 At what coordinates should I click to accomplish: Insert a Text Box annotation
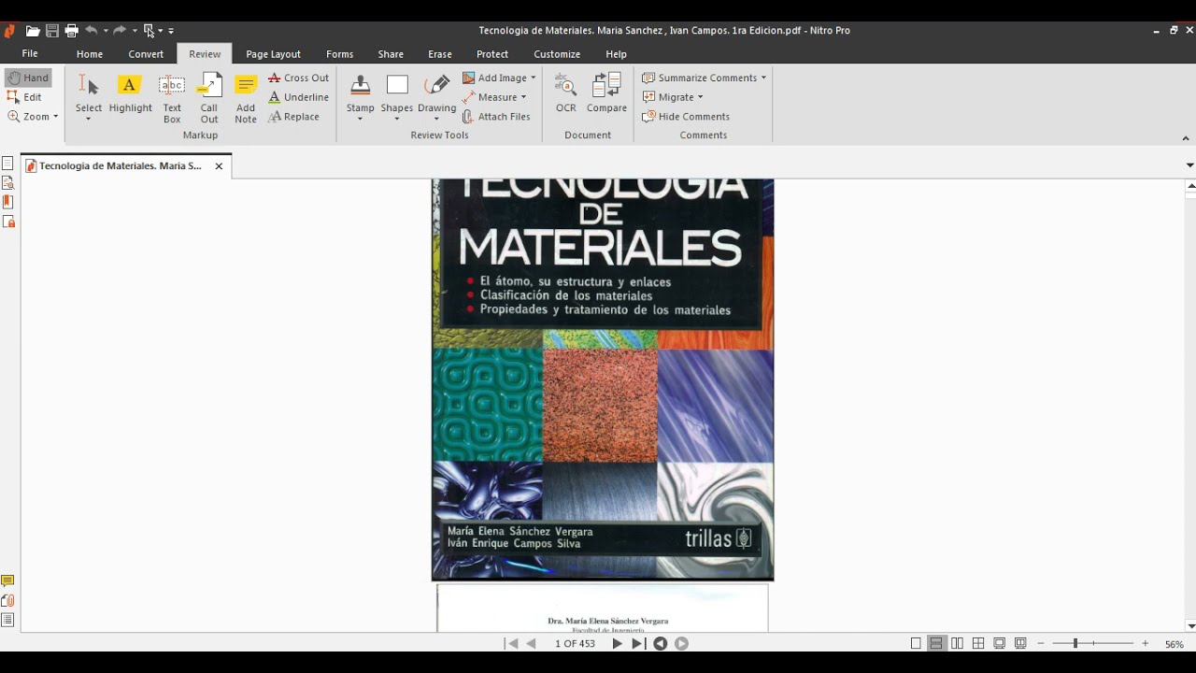(x=172, y=98)
